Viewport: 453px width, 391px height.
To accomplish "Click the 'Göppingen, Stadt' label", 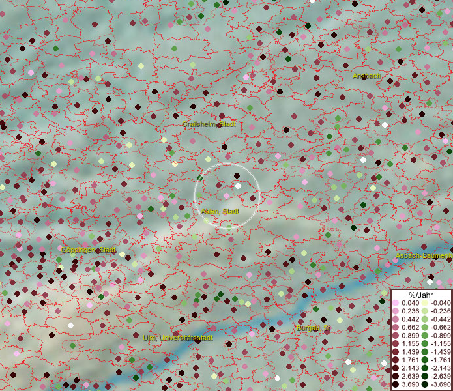I will click(x=89, y=250).
